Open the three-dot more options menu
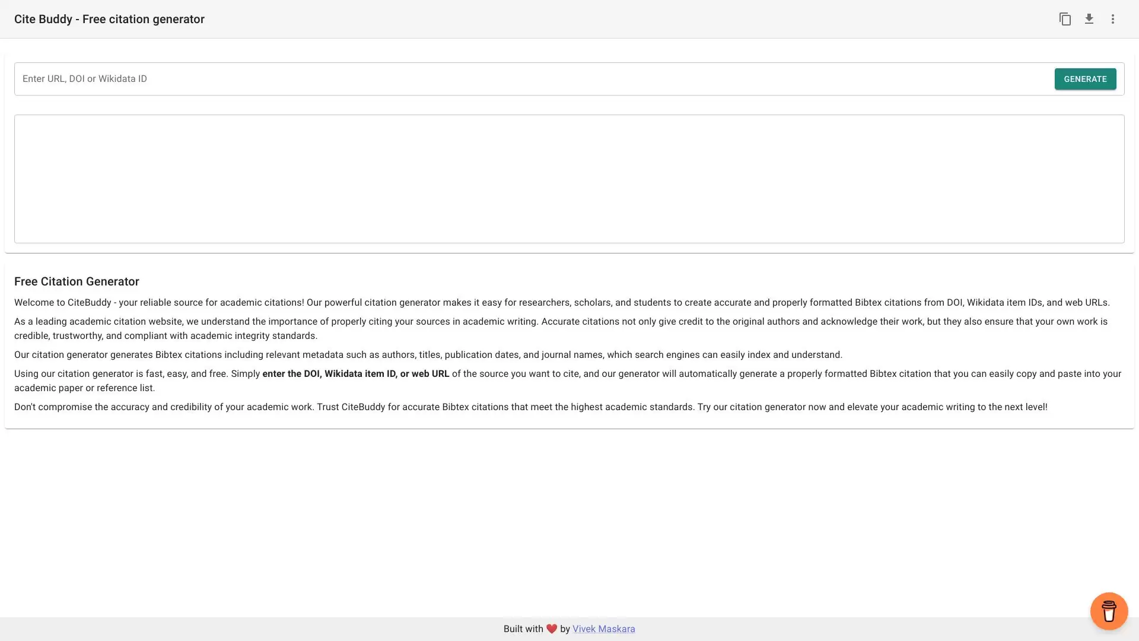The height and width of the screenshot is (641, 1139). pos(1113,19)
